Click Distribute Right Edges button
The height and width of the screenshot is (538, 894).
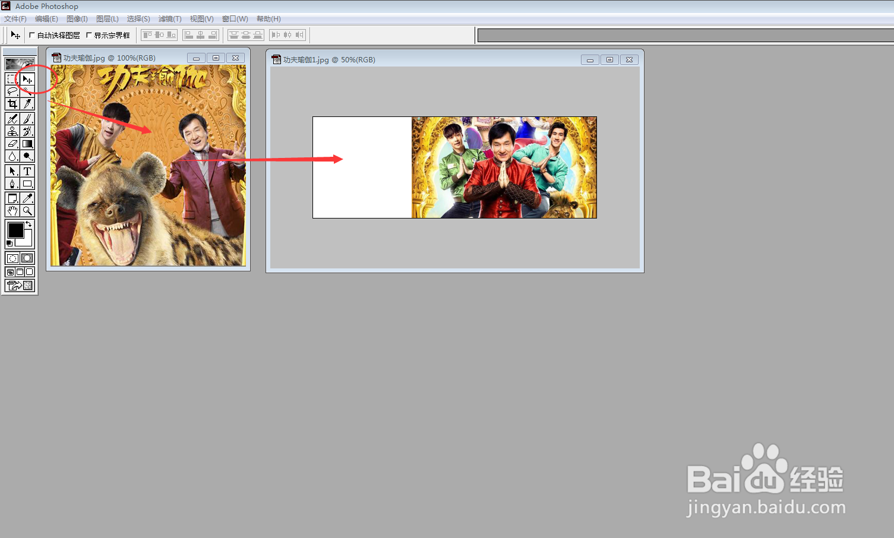tap(299, 35)
